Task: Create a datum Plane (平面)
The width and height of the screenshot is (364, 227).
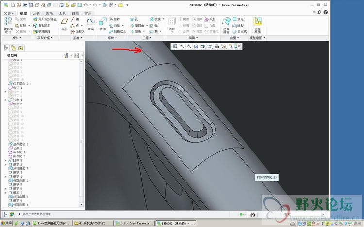Action: [x=65, y=25]
